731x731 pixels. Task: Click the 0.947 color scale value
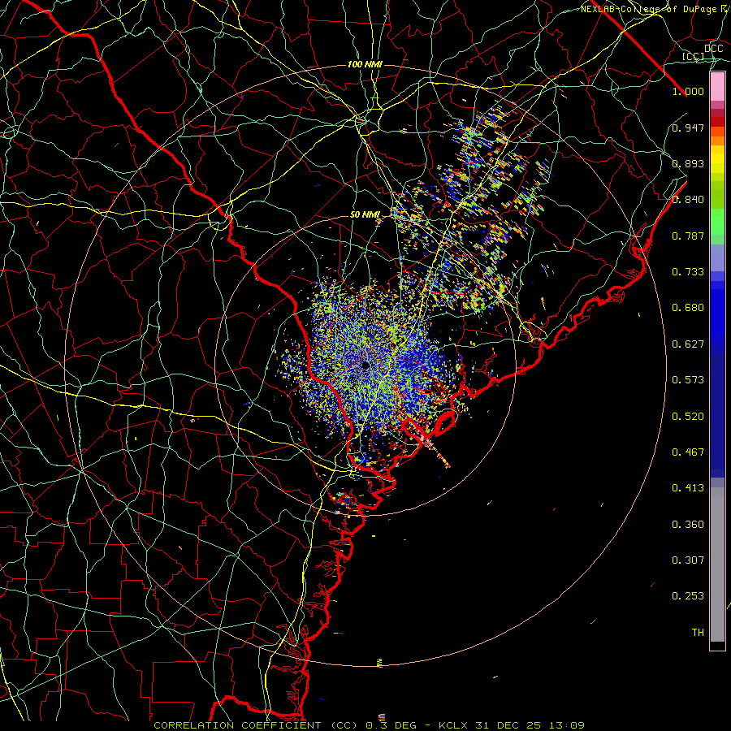pyautogui.click(x=688, y=128)
